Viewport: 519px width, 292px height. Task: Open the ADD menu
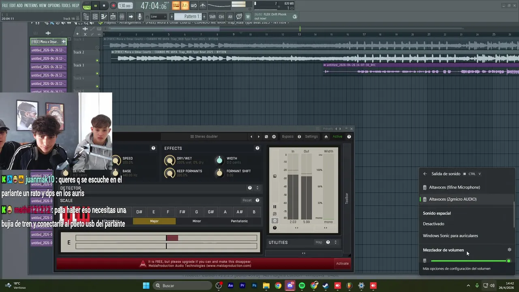[x=19, y=5]
